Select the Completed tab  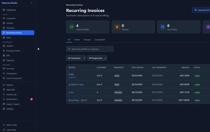[100, 40]
